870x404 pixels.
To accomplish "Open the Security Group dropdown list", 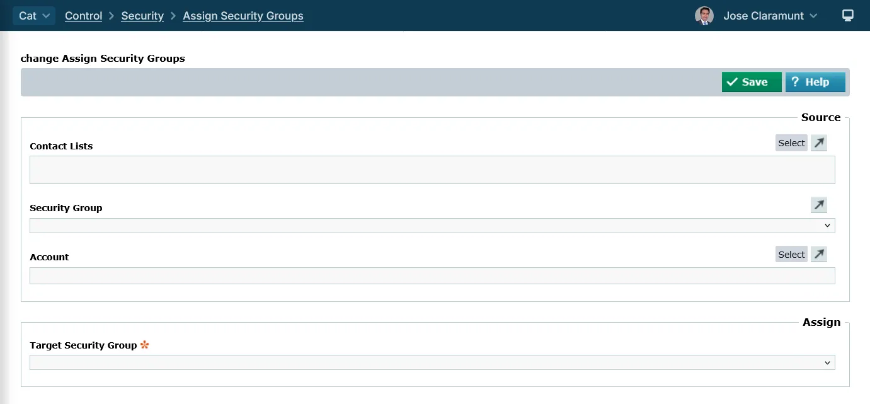I will coord(432,226).
